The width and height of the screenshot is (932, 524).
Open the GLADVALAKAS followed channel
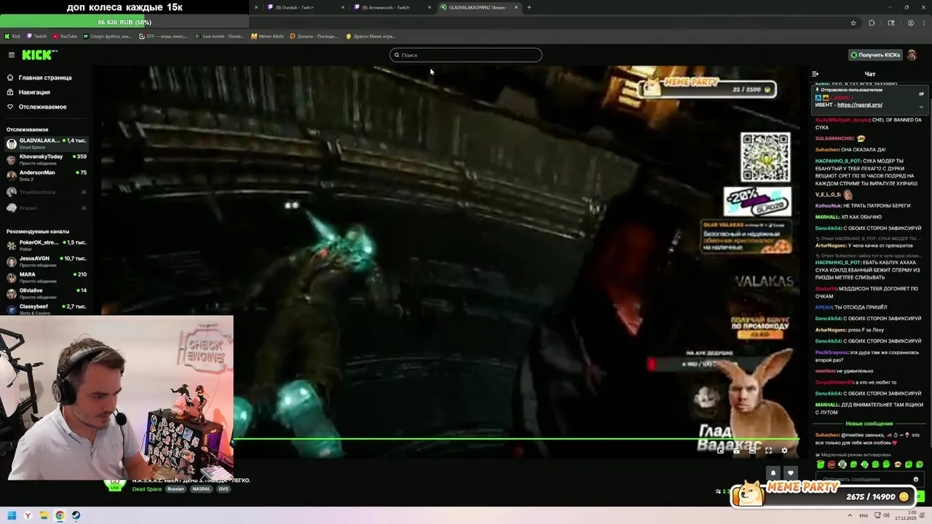[47, 143]
